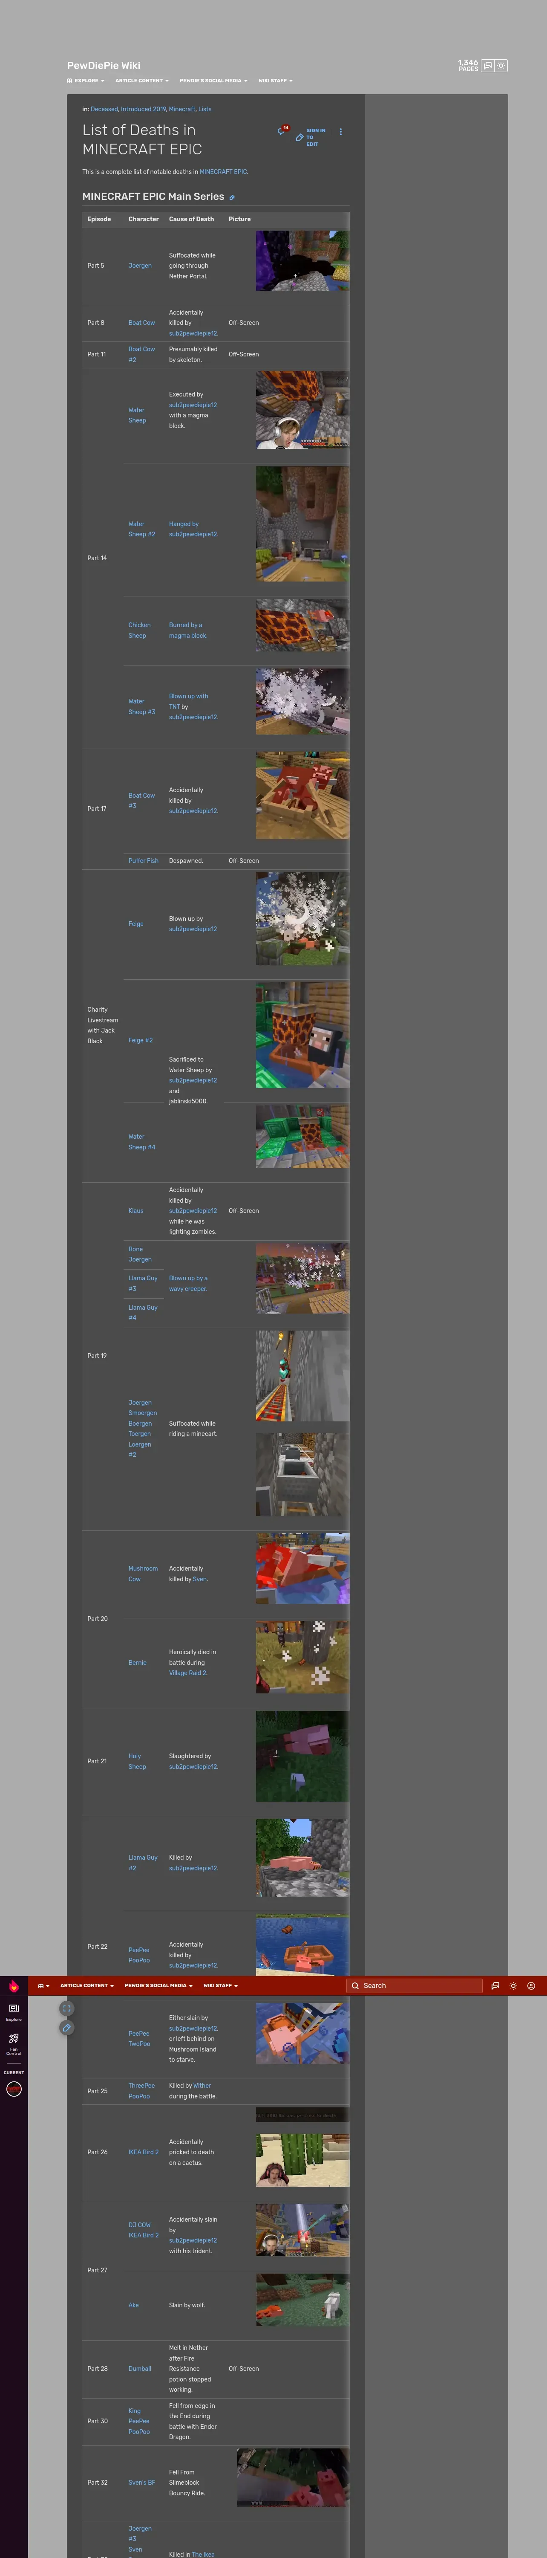The height and width of the screenshot is (2558, 547).
Task: Open Wither link in Part 25 row
Action: pyautogui.click(x=202, y=2086)
